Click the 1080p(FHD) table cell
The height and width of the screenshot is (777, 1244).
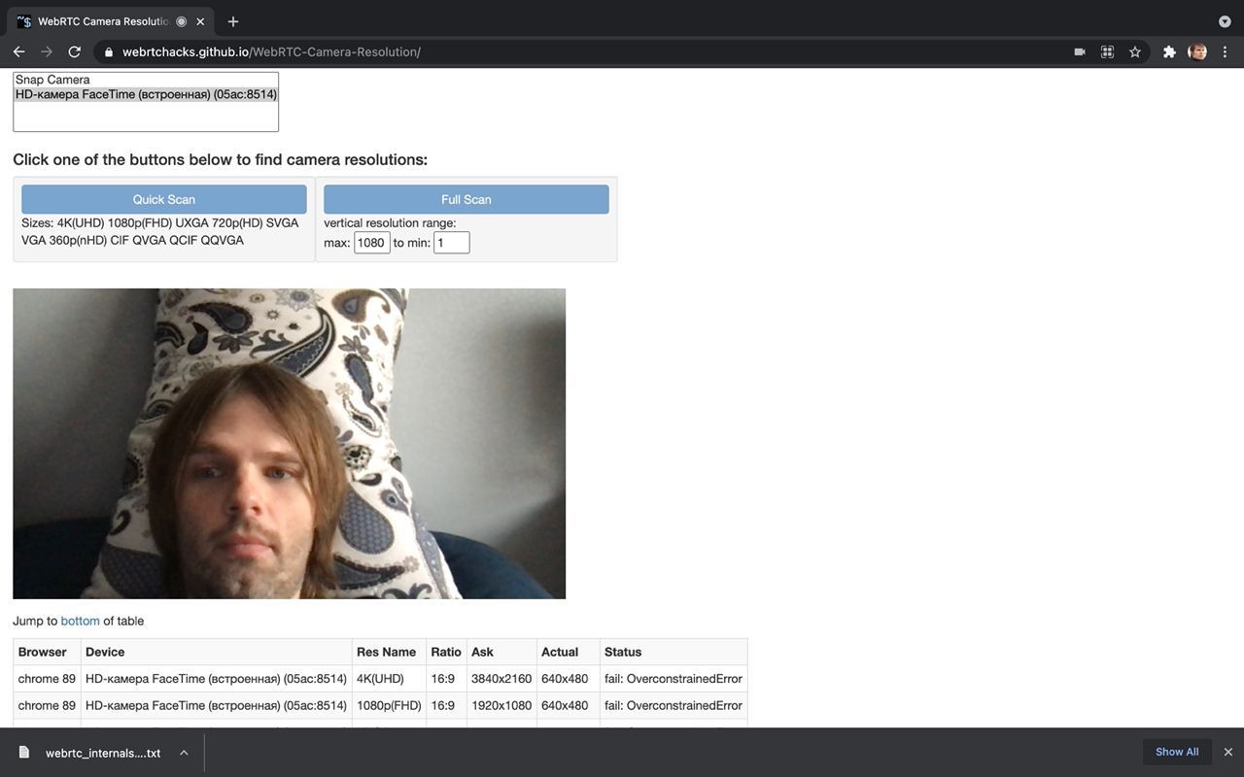point(389,705)
